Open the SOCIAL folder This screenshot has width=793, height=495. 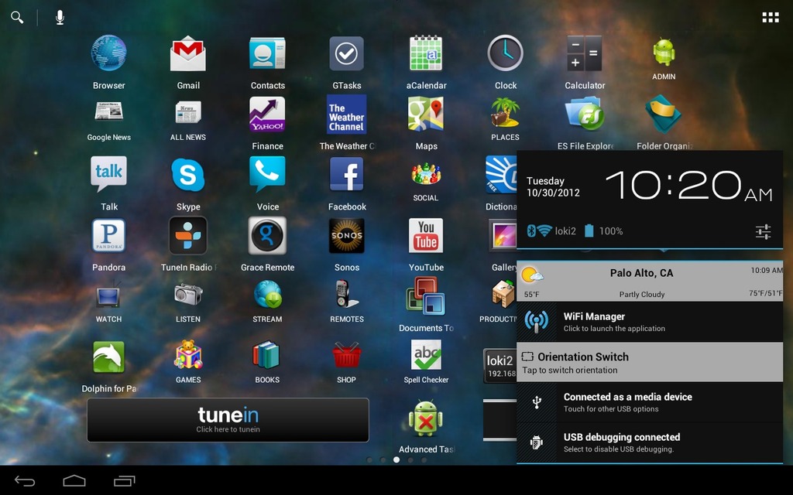426,173
